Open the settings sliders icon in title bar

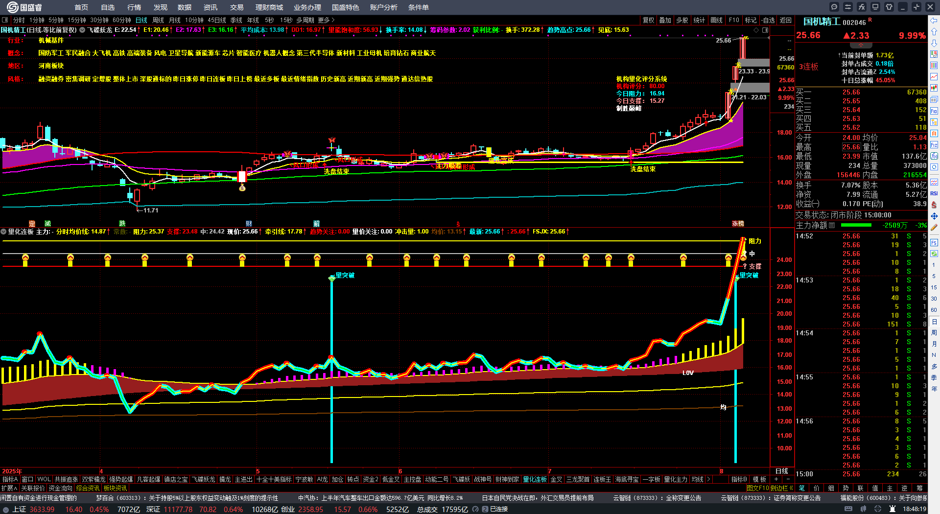[x=848, y=7]
